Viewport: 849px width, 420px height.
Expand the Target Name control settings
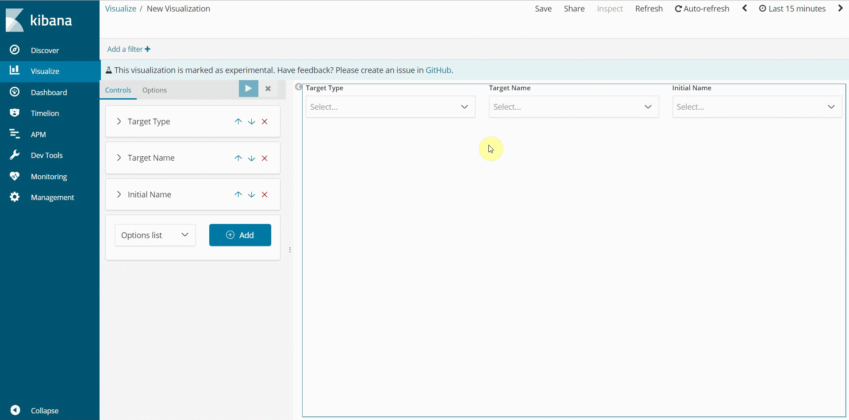[118, 158]
